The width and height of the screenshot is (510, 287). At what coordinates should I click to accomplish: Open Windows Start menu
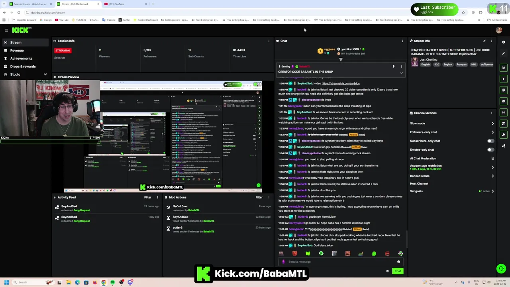click(x=6, y=282)
